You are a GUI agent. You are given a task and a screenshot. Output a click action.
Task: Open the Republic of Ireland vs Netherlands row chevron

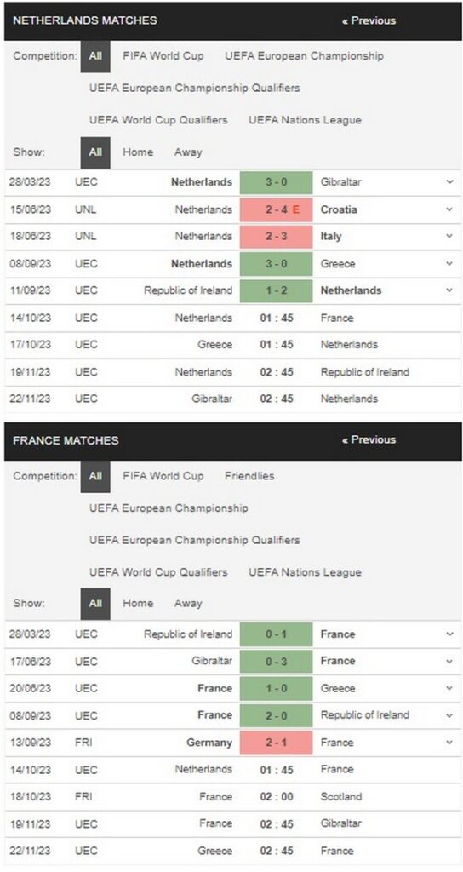[x=449, y=290]
